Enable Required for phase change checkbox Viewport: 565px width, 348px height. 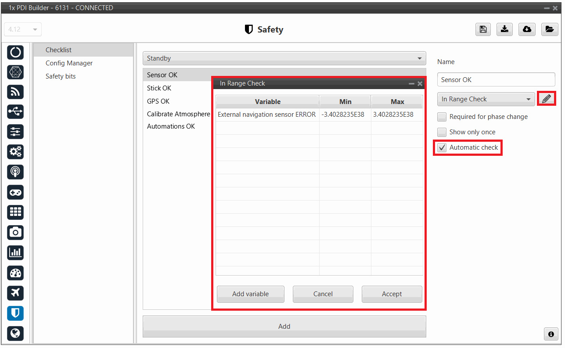coord(442,117)
